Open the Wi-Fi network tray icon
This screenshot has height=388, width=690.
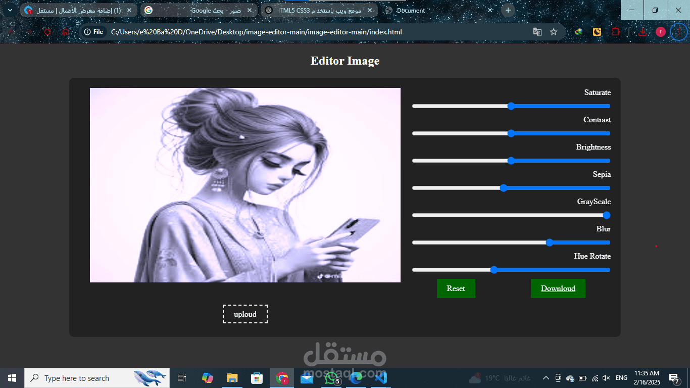click(595, 378)
